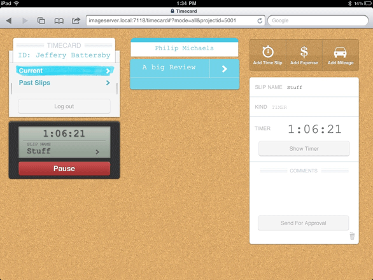This screenshot has height=280, width=373.
Task: Reload the page with refresh icon
Action: point(260,21)
